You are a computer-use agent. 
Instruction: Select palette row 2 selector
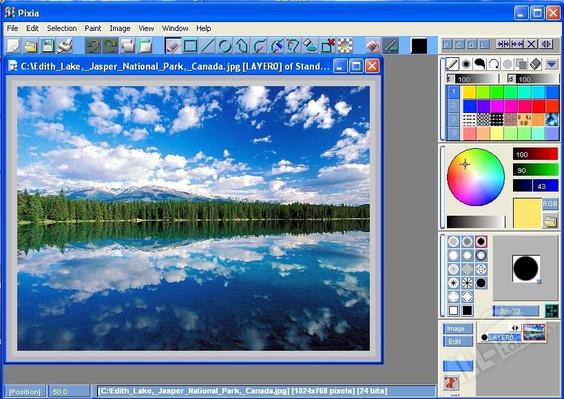point(453,105)
